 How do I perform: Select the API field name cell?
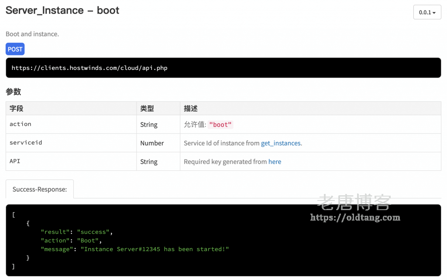15,161
